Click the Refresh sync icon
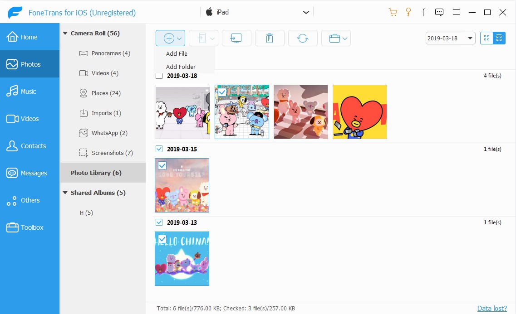The image size is (516, 314). click(303, 38)
